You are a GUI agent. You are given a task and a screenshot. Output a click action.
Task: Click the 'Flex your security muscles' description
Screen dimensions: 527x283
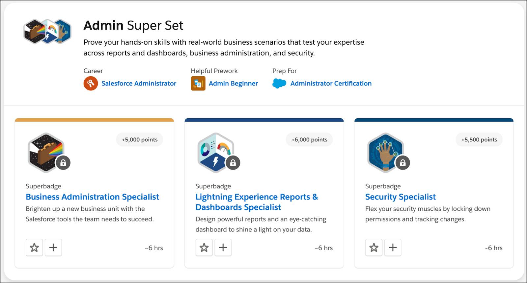428,214
